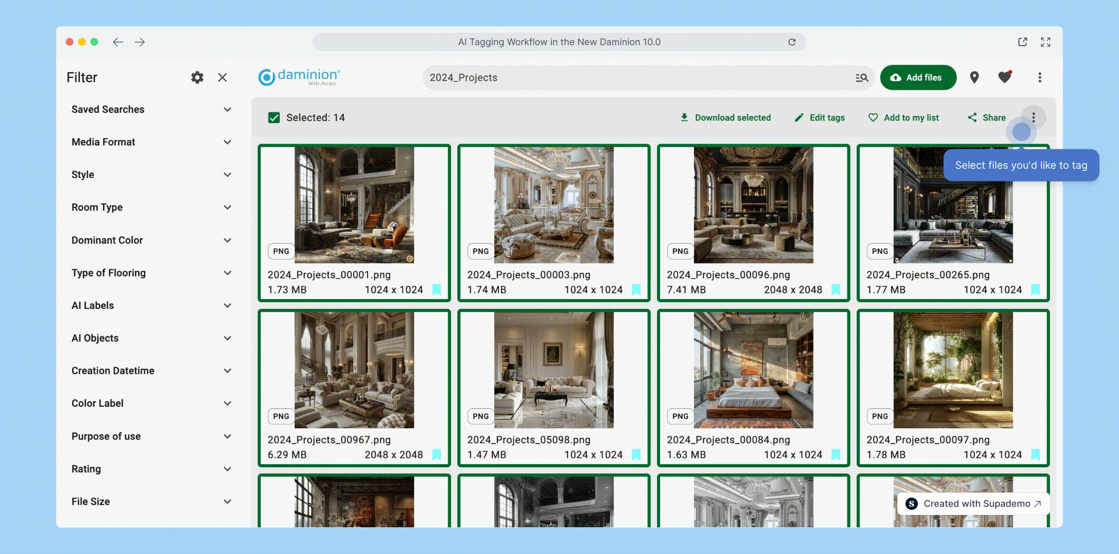Open the filter settings gear icon
1119x554 pixels.
coord(197,77)
